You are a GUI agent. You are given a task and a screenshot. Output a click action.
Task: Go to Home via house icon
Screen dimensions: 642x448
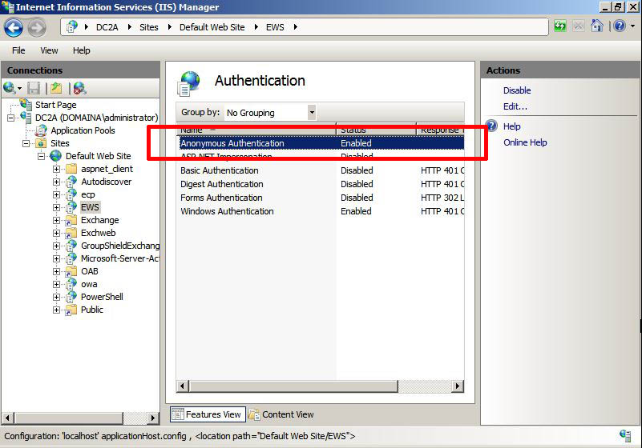(596, 26)
